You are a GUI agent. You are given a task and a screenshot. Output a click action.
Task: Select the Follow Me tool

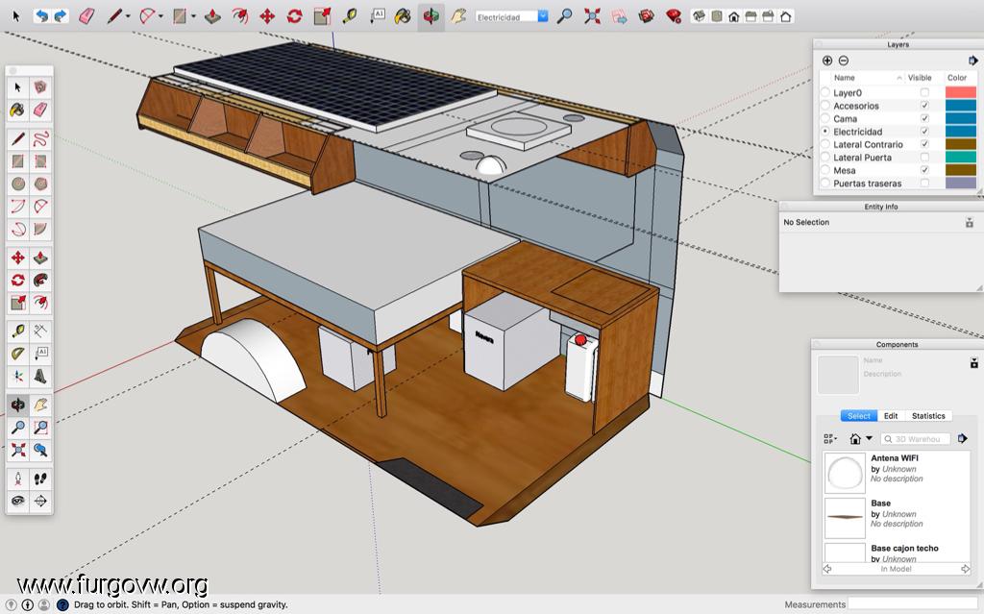(40, 280)
